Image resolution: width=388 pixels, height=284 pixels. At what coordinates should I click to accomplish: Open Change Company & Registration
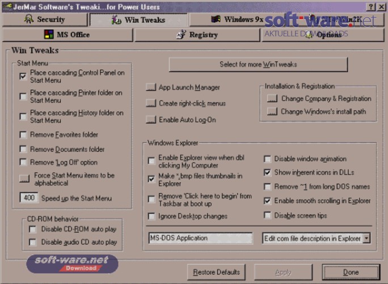click(272, 98)
